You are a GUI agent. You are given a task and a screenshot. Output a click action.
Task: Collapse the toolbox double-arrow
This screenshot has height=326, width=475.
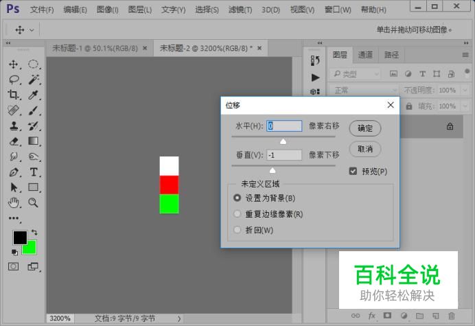(x=8, y=43)
